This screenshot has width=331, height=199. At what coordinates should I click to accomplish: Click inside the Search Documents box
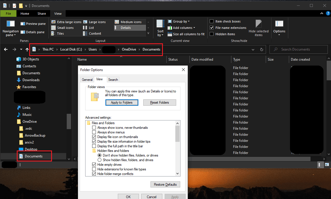[298, 49]
